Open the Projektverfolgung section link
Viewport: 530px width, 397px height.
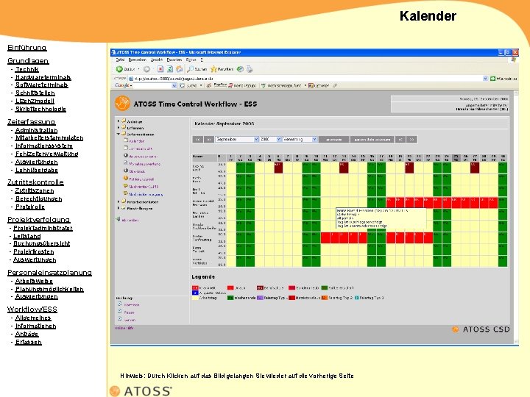[x=39, y=220]
